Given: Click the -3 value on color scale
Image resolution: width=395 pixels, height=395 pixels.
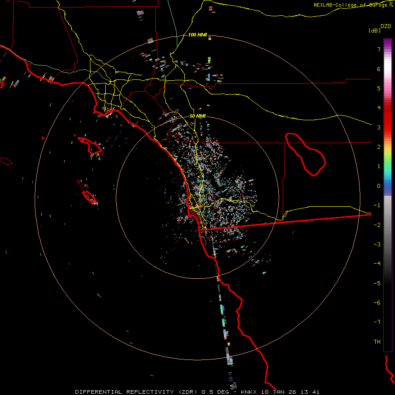Looking at the screenshot, I should pos(377,244).
